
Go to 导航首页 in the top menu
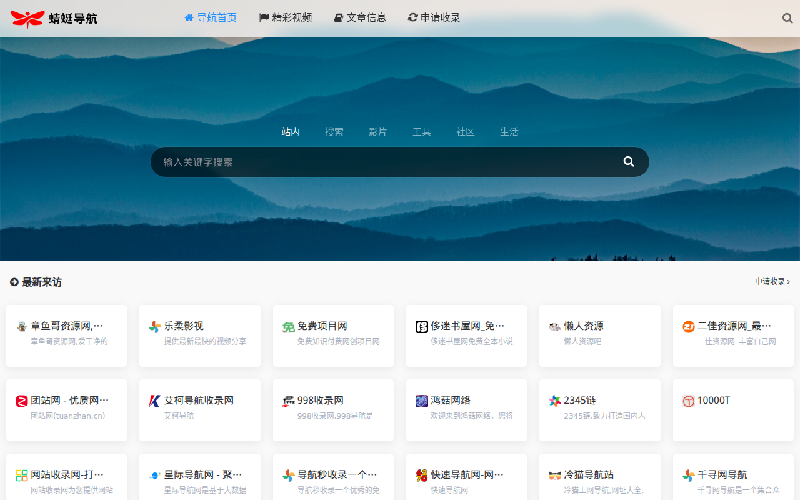pyautogui.click(x=211, y=18)
